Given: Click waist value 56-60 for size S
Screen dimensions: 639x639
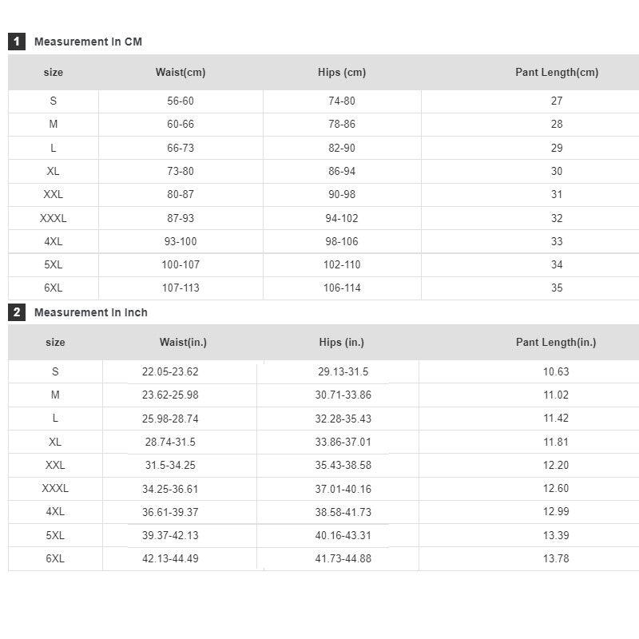Looking at the screenshot, I should [181, 101].
